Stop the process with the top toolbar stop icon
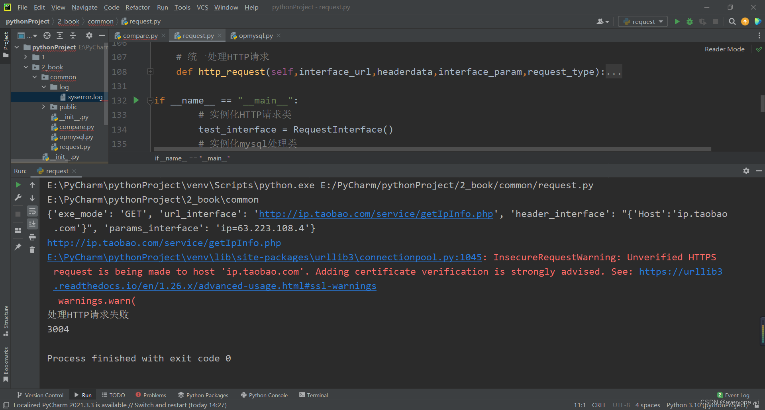The image size is (765, 410). 716,21
